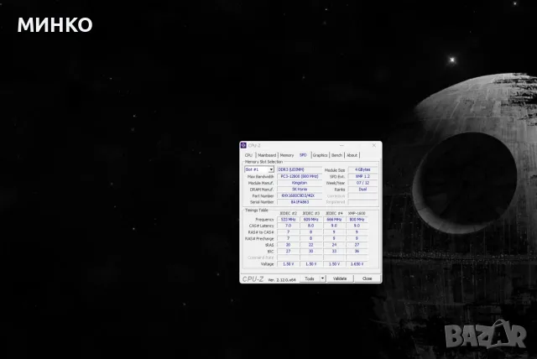Click the tRC value 36

pos(357,251)
